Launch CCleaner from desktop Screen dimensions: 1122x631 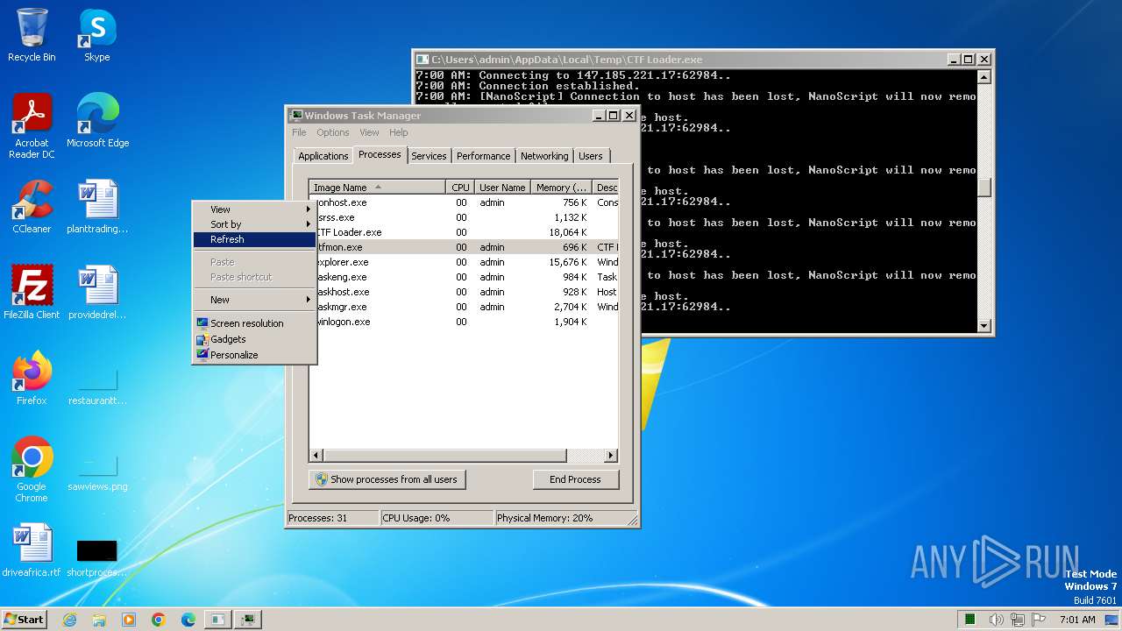point(32,206)
